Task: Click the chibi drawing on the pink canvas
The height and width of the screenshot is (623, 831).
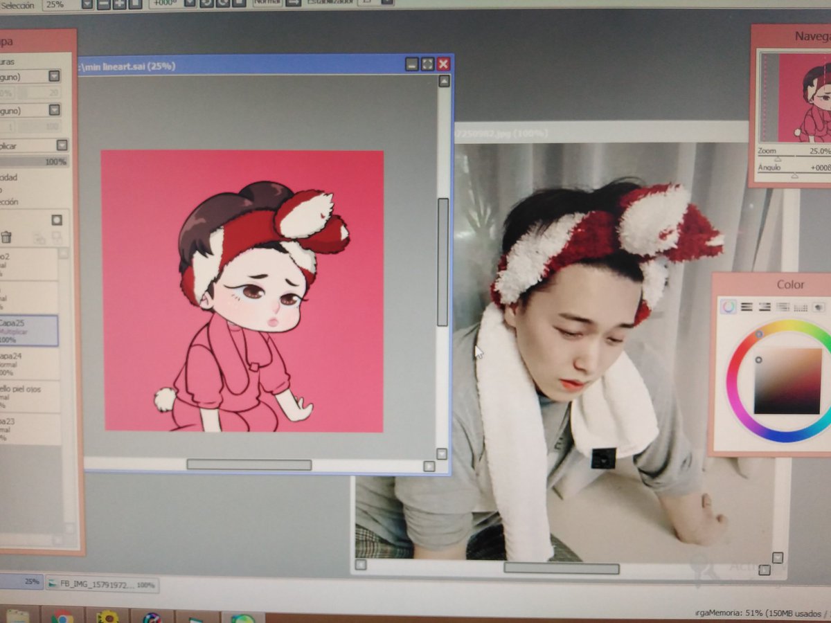Action: [x=252, y=307]
